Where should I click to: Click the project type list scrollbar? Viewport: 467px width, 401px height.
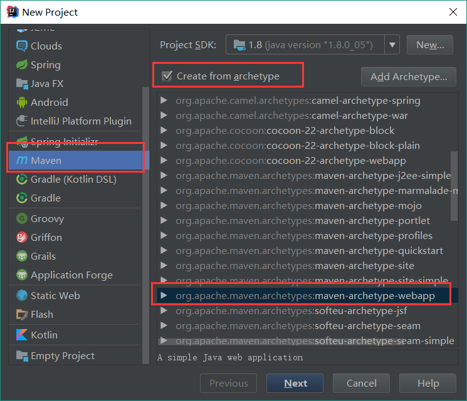click(145, 225)
